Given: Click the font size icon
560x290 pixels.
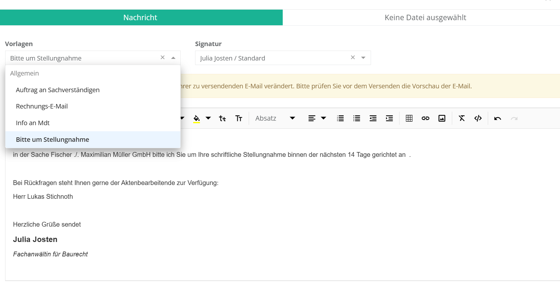Looking at the screenshot, I should (238, 118).
